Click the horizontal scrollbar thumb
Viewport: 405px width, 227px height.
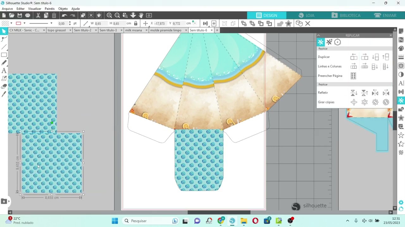[x=219, y=212]
